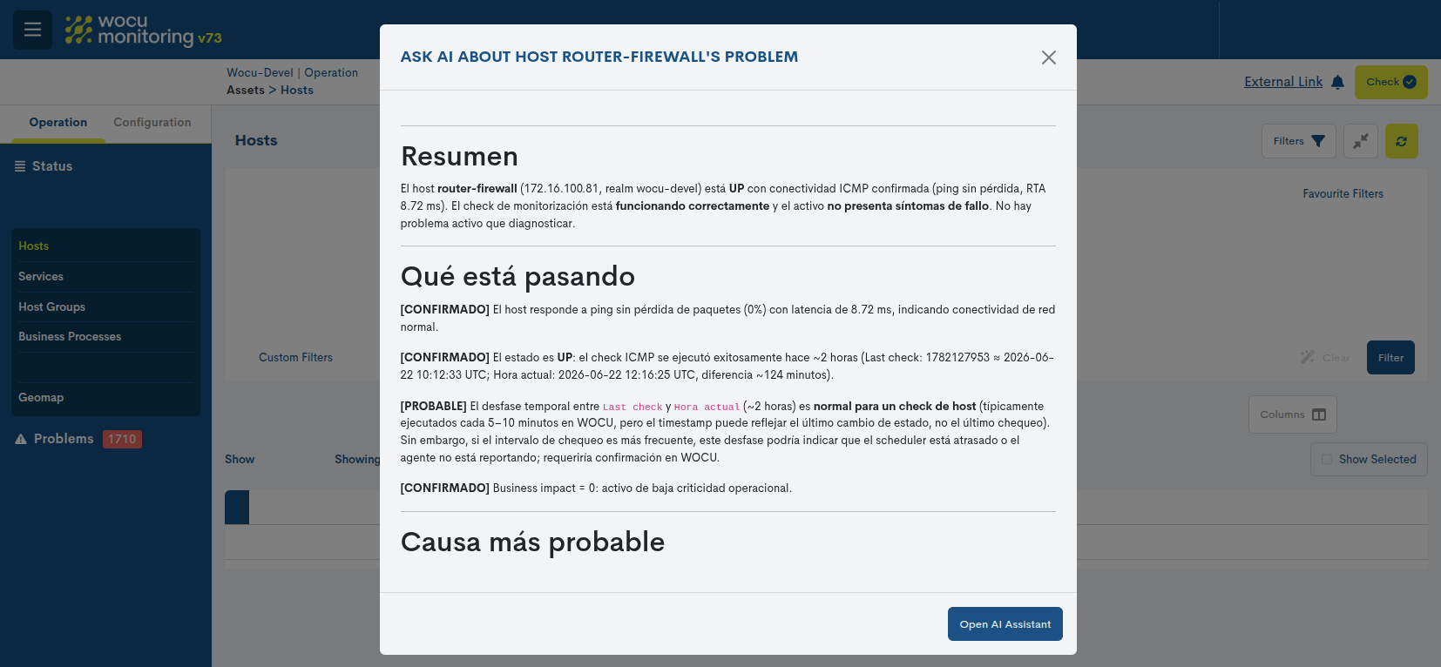This screenshot has width=1441, height=667.
Task: Click the warning triangle icon beside Problems
Action: pos(21,439)
